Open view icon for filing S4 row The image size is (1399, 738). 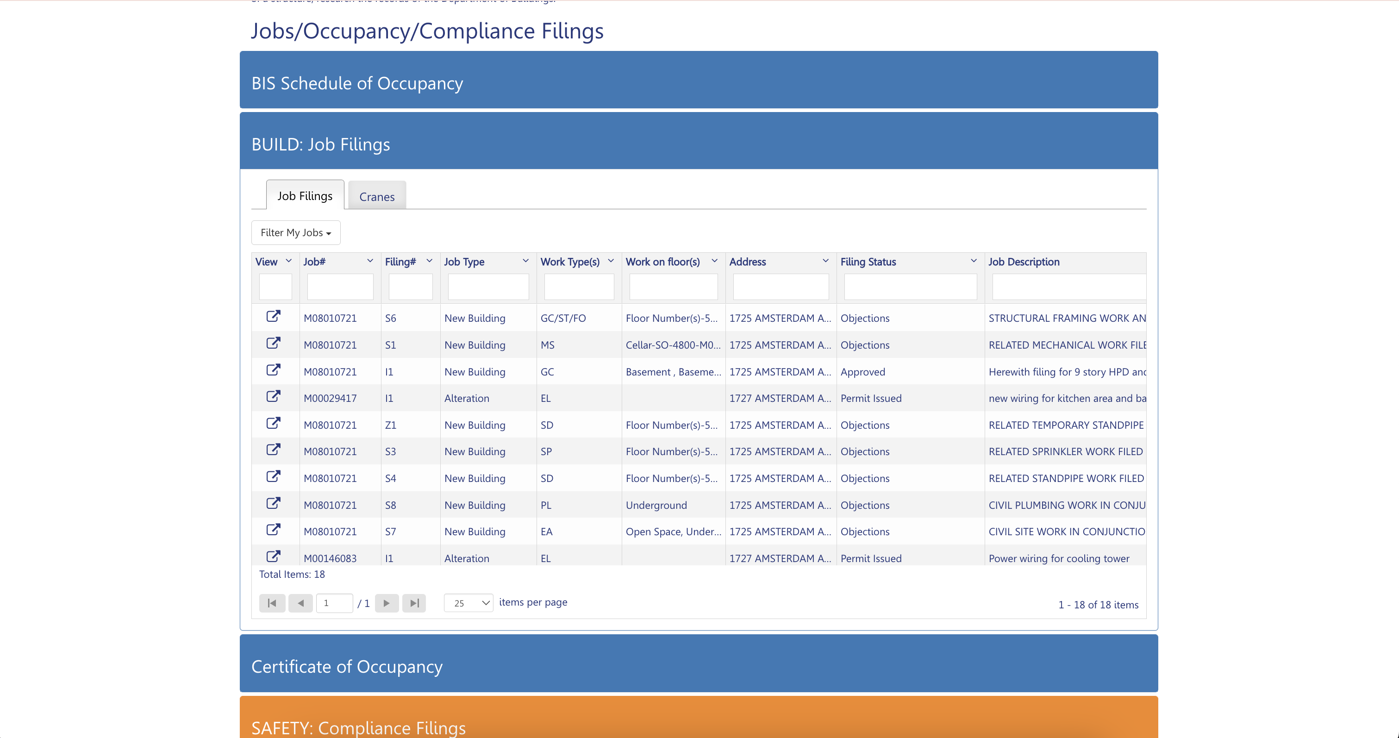point(273,477)
